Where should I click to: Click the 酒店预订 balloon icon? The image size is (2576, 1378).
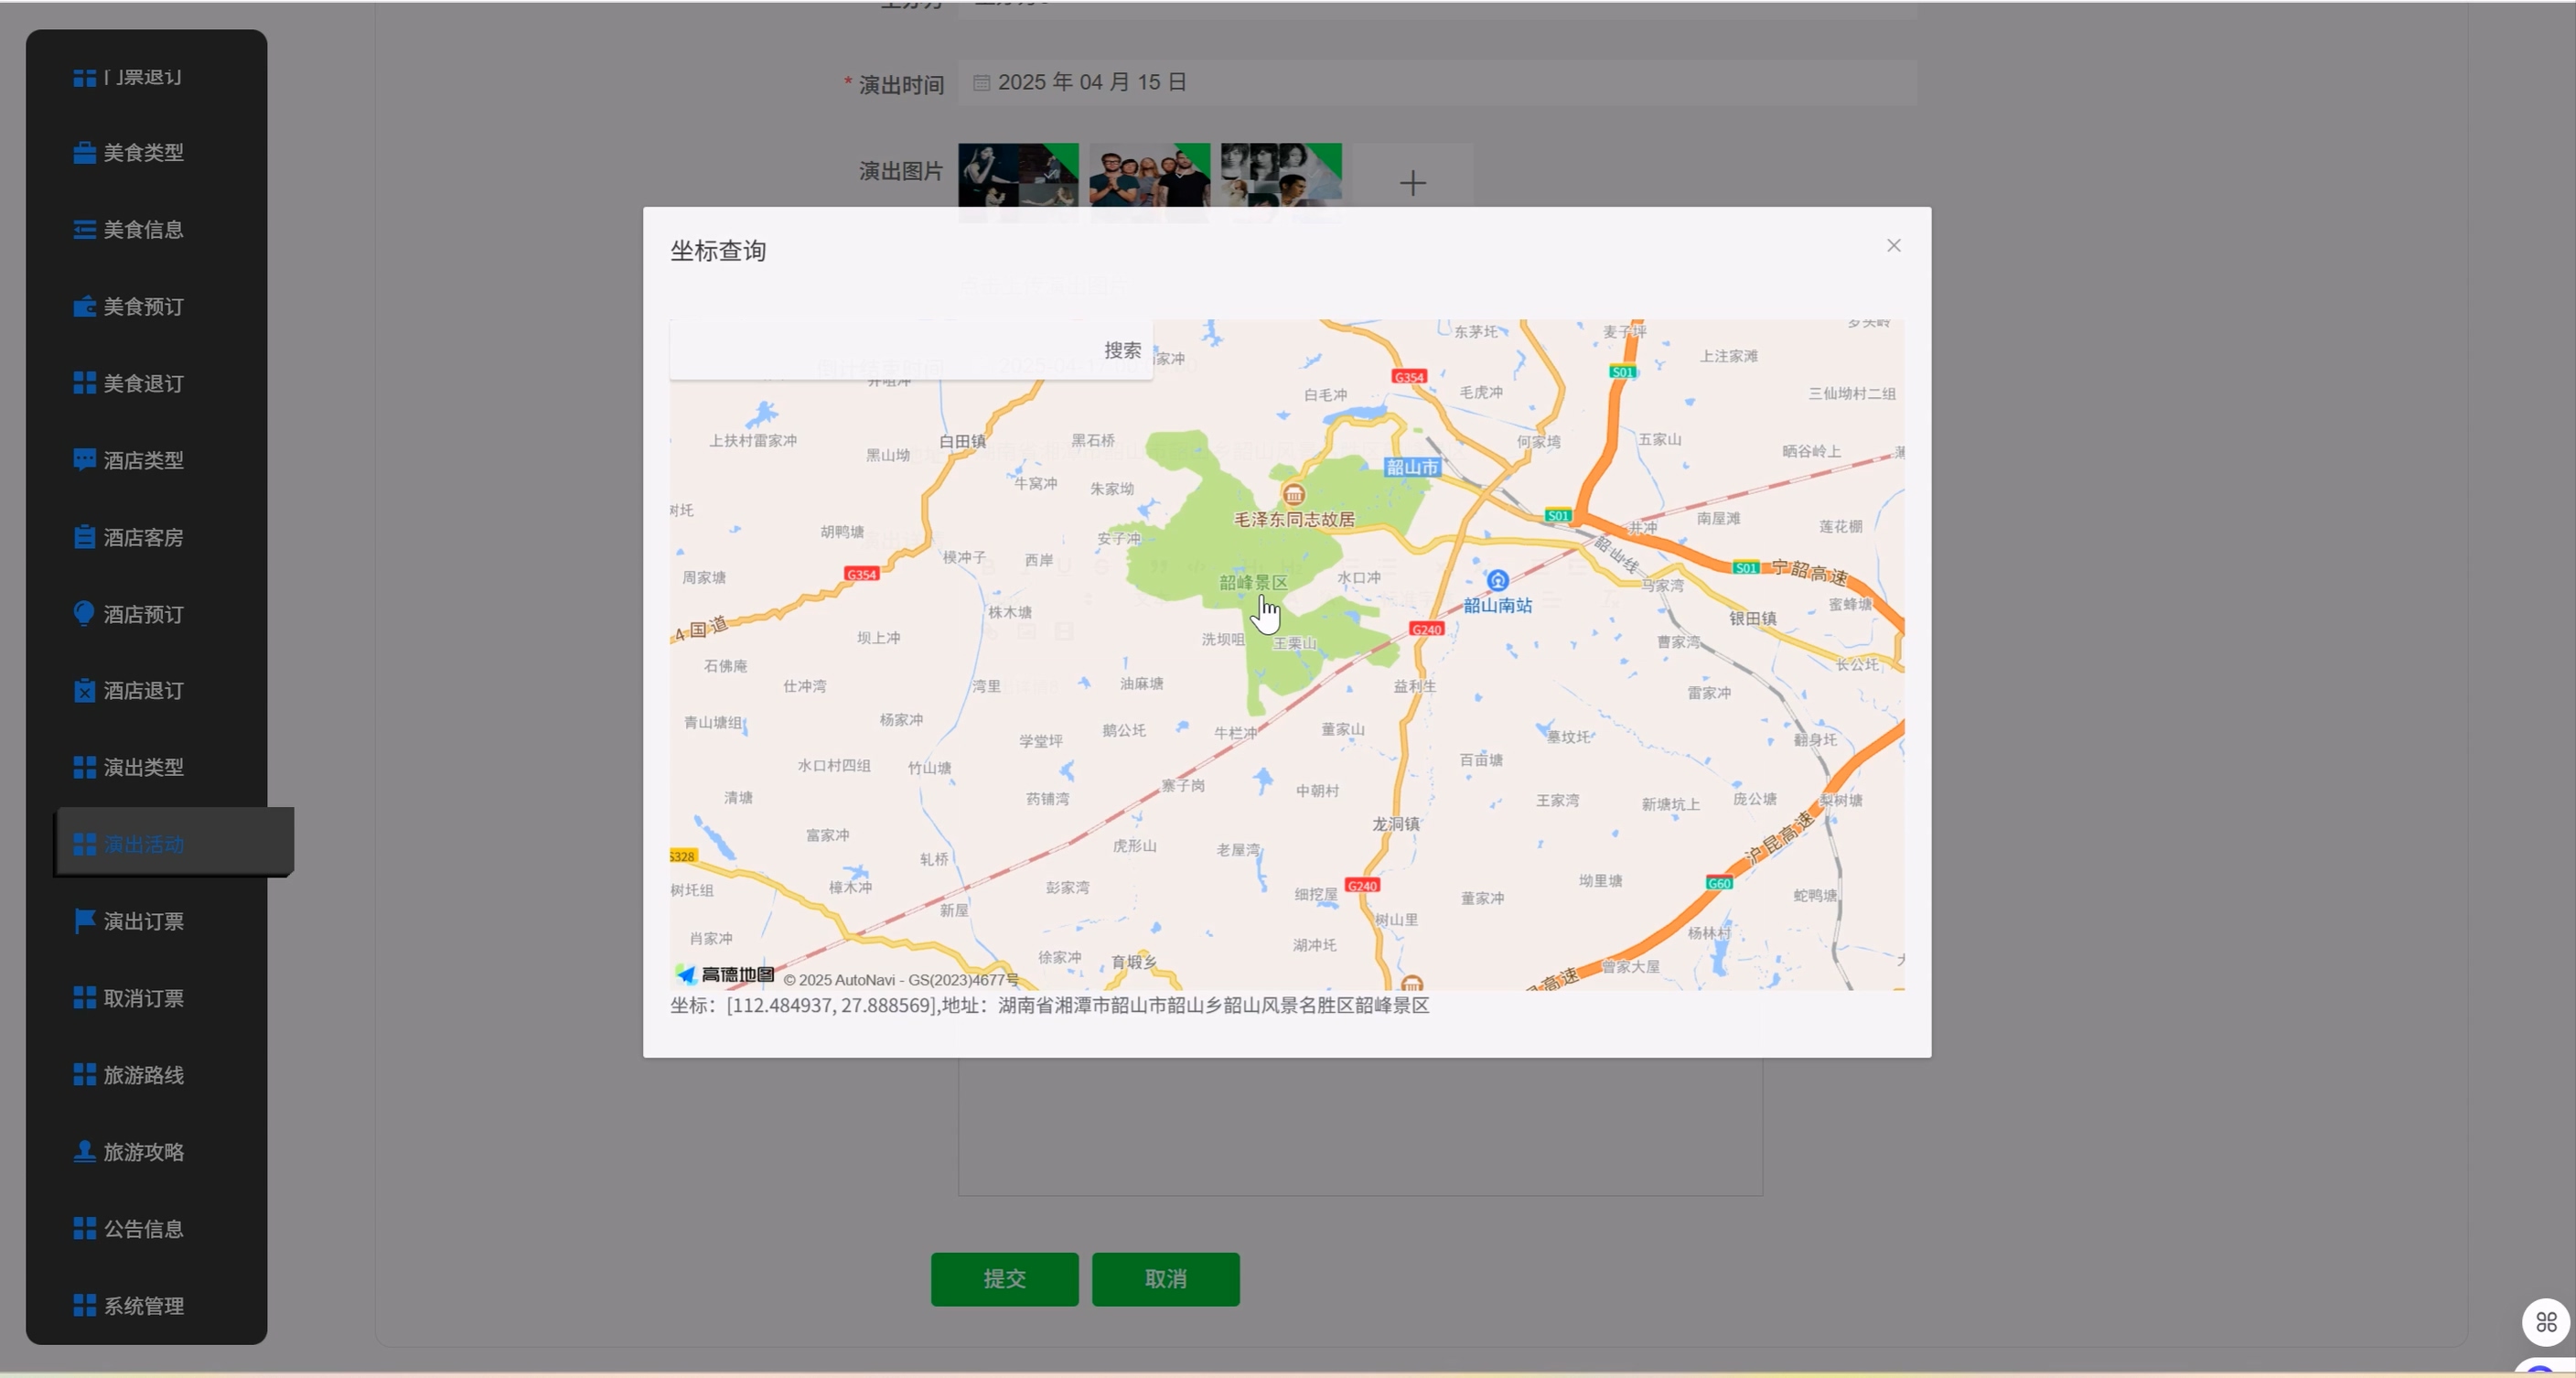click(x=84, y=614)
